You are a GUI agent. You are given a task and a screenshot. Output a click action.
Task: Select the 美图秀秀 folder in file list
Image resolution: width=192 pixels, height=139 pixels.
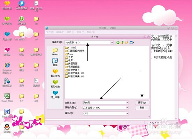pyautogui.click(x=71, y=63)
